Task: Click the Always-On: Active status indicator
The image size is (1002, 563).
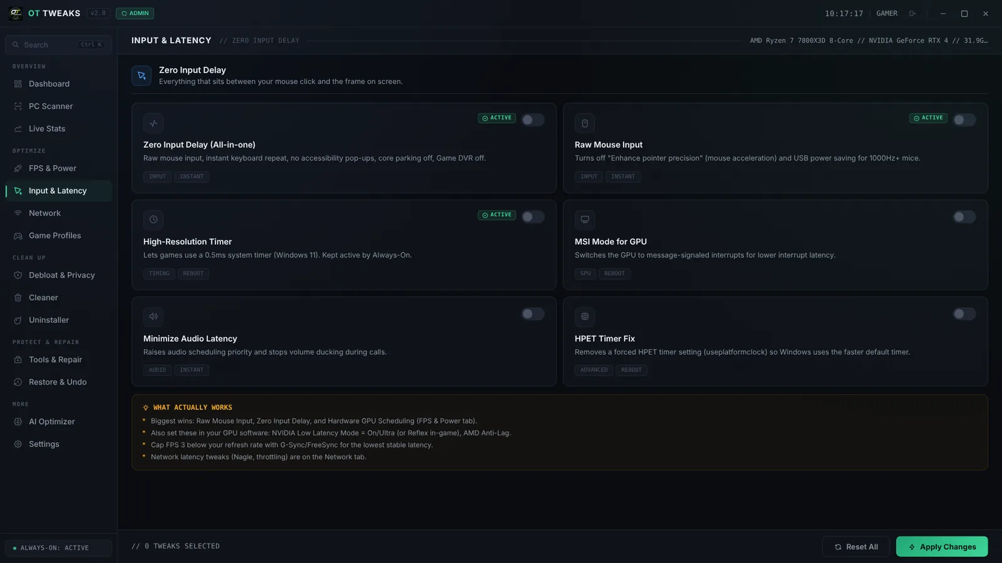Action: point(59,548)
